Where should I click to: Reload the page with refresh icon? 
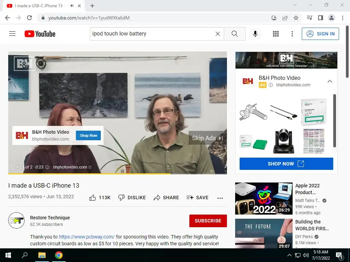[29, 18]
